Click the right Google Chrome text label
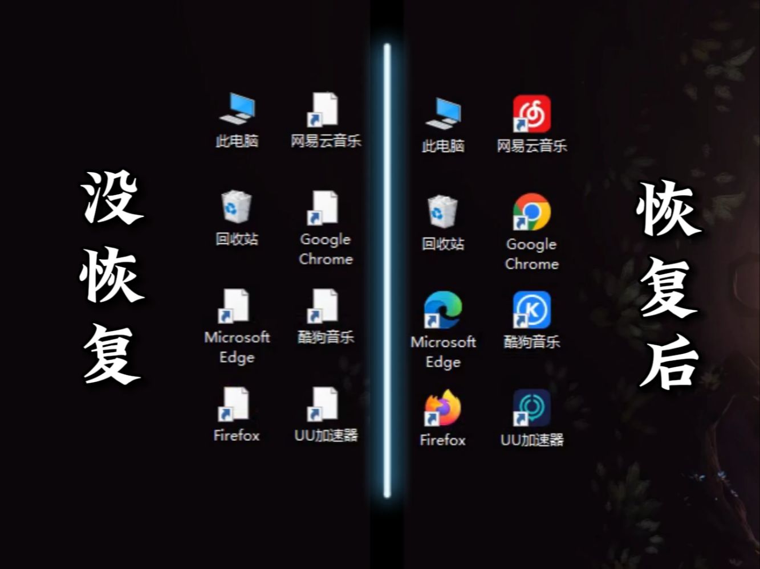This screenshot has width=760, height=569. pyautogui.click(x=532, y=254)
